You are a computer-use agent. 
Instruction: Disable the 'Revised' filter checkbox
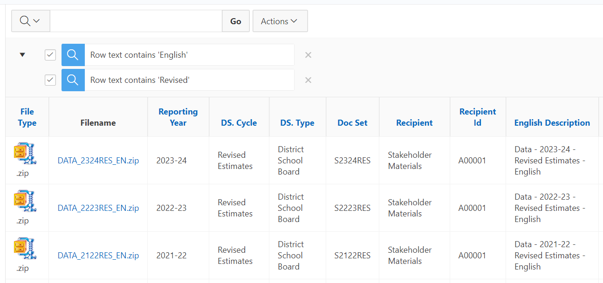coord(50,80)
